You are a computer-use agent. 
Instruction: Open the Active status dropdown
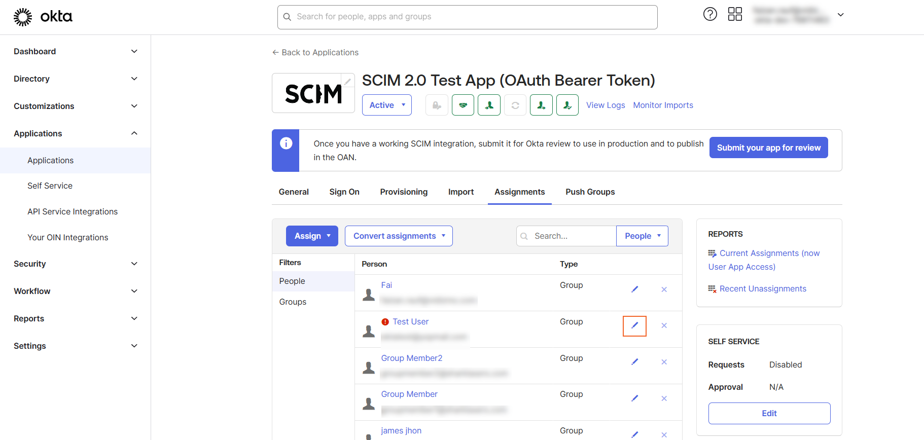click(x=387, y=105)
